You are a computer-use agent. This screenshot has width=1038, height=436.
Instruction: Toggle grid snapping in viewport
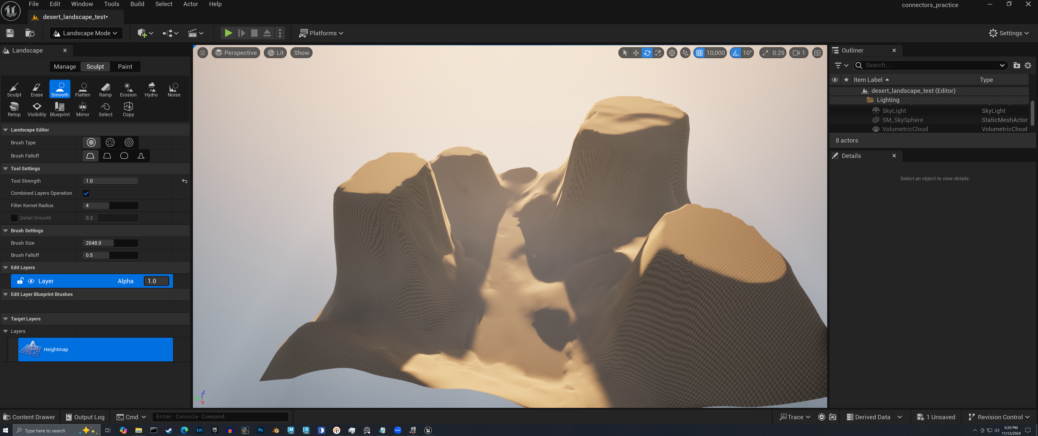click(x=700, y=53)
